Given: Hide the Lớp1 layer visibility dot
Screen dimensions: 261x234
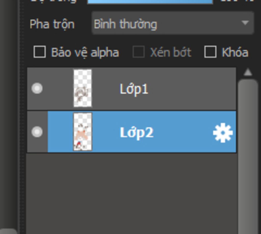Looking at the screenshot, I should 37,88.
